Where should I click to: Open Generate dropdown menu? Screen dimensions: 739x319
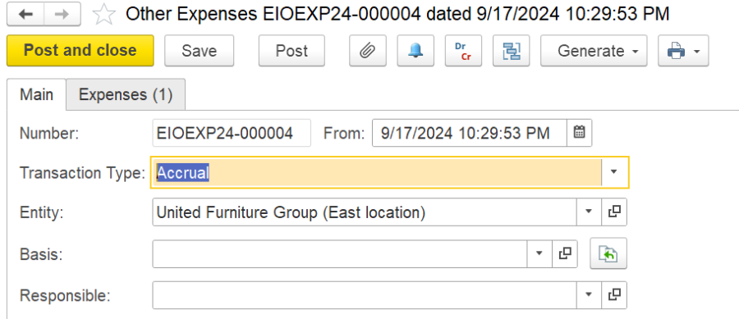pos(594,50)
